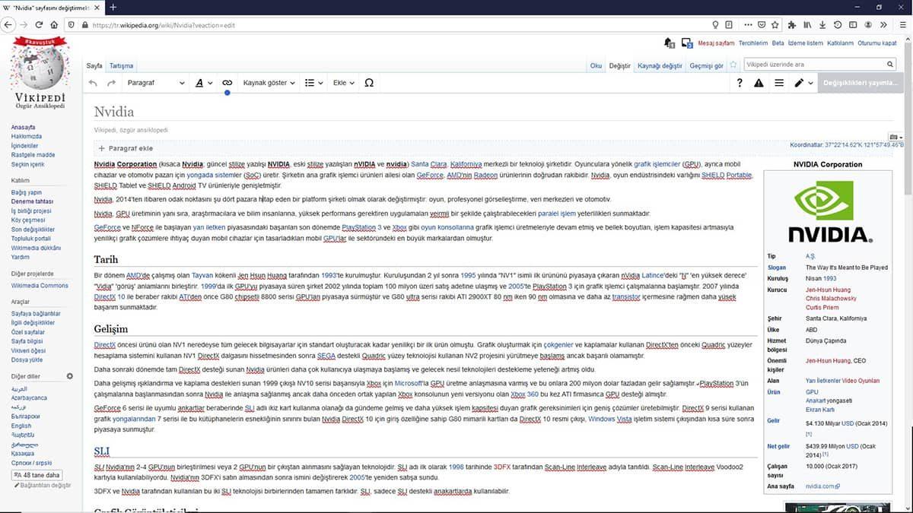913x513 pixels.
Task: Click the undo arrow in editor toolbar
Action: pyautogui.click(x=91, y=83)
